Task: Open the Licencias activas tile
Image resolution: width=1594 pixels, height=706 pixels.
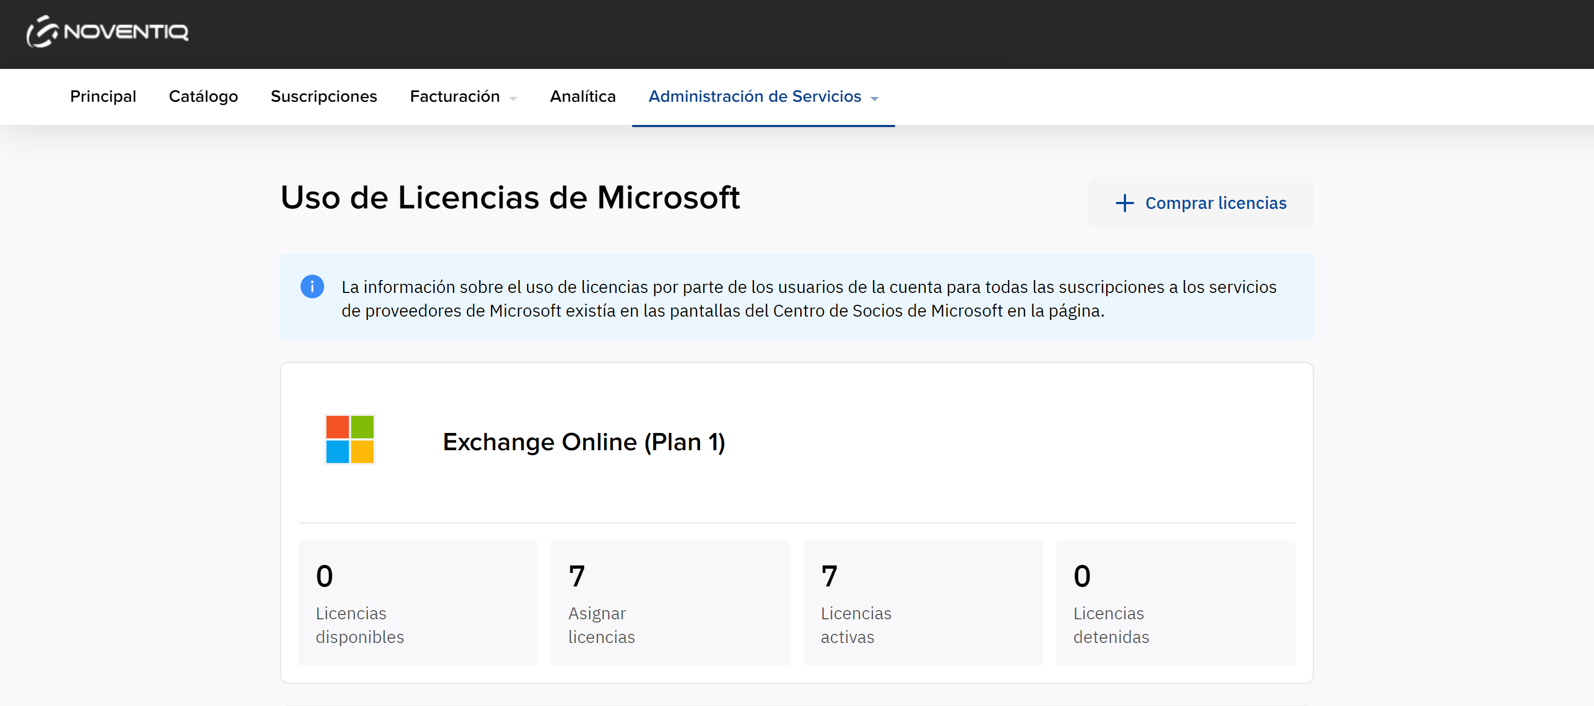Action: tap(922, 603)
